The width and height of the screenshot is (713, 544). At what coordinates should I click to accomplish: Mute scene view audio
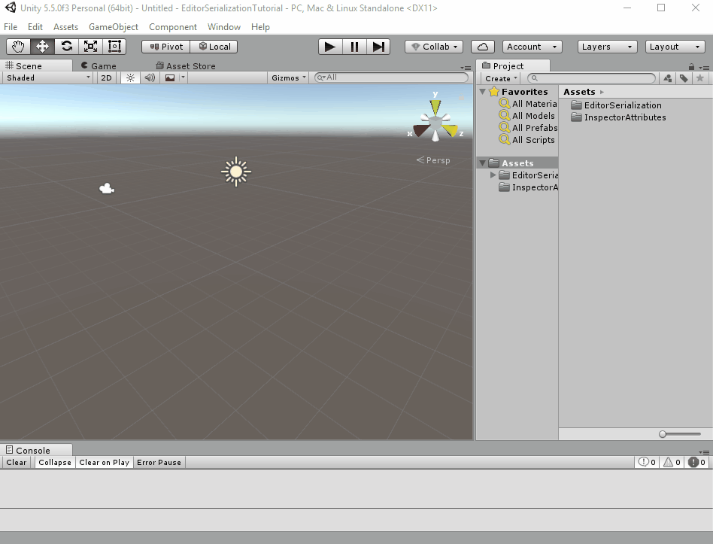[x=150, y=77]
